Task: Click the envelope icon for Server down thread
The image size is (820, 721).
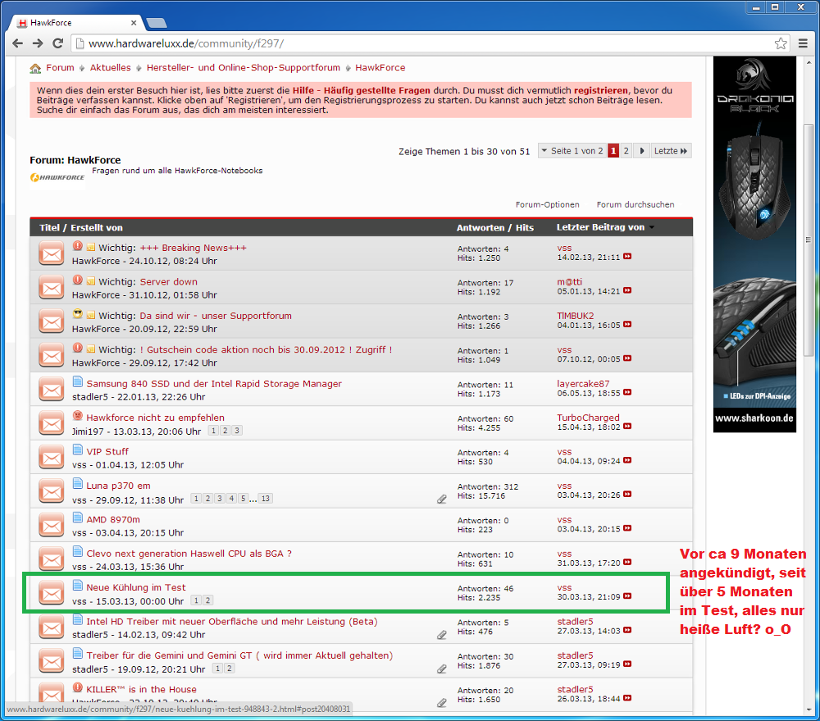Action: click(x=51, y=288)
